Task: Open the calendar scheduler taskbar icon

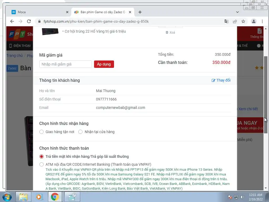Action: point(72,197)
